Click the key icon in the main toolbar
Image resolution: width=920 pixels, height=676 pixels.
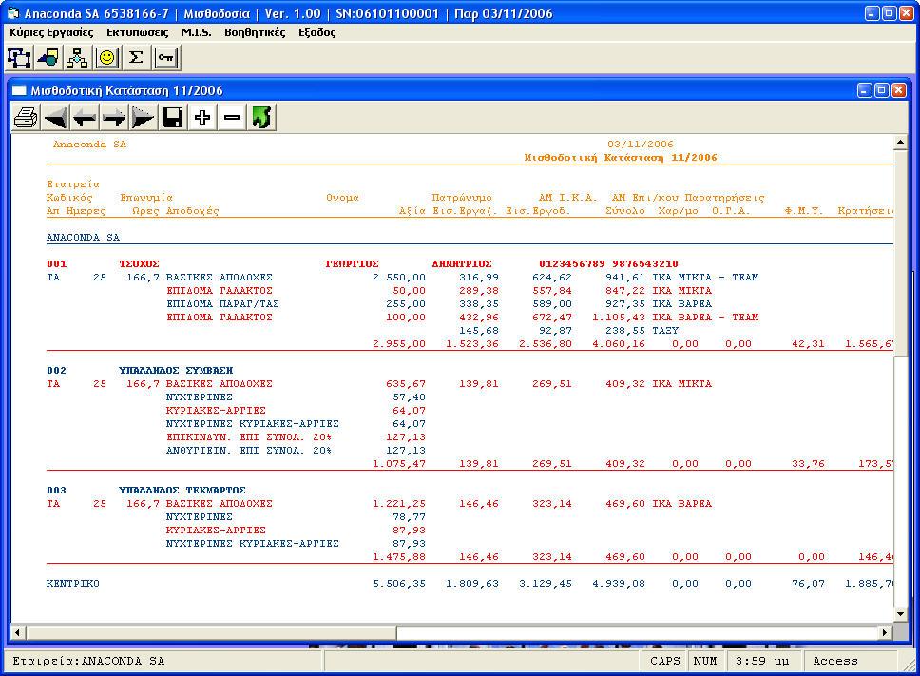(165, 58)
